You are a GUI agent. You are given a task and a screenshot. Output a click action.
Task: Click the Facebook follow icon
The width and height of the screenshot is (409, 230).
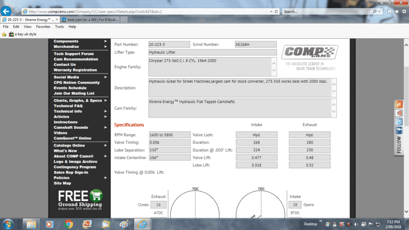coord(399,130)
